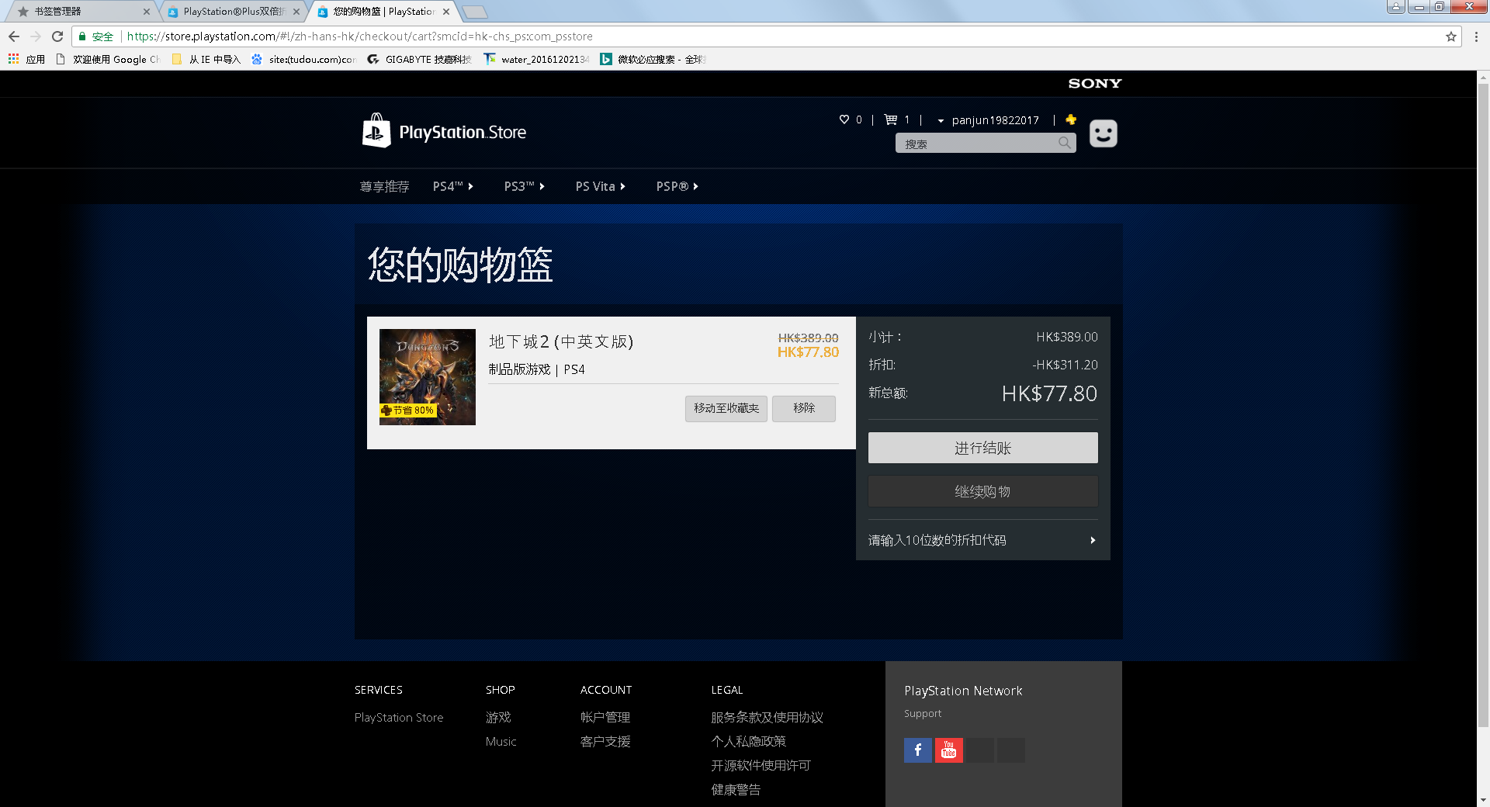The image size is (1490, 807).
Task: Open a new browser tab
Action: pos(474,12)
